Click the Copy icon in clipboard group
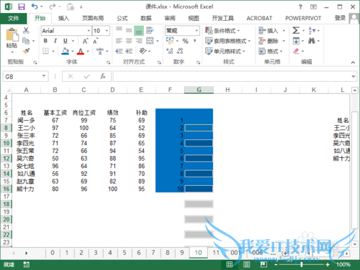The width and height of the screenshot is (360, 270). tap(26, 41)
